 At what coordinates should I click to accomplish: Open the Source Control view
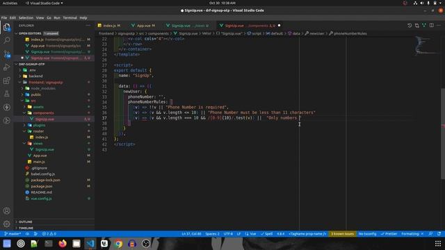point(7,54)
